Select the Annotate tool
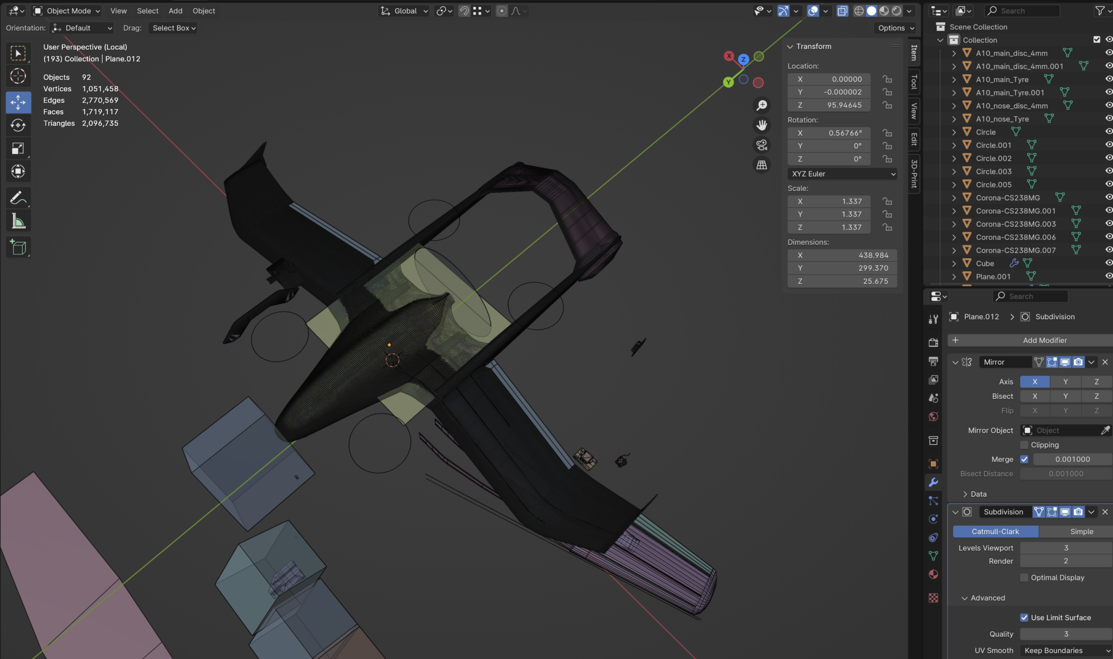This screenshot has height=659, width=1113. pos(18,198)
